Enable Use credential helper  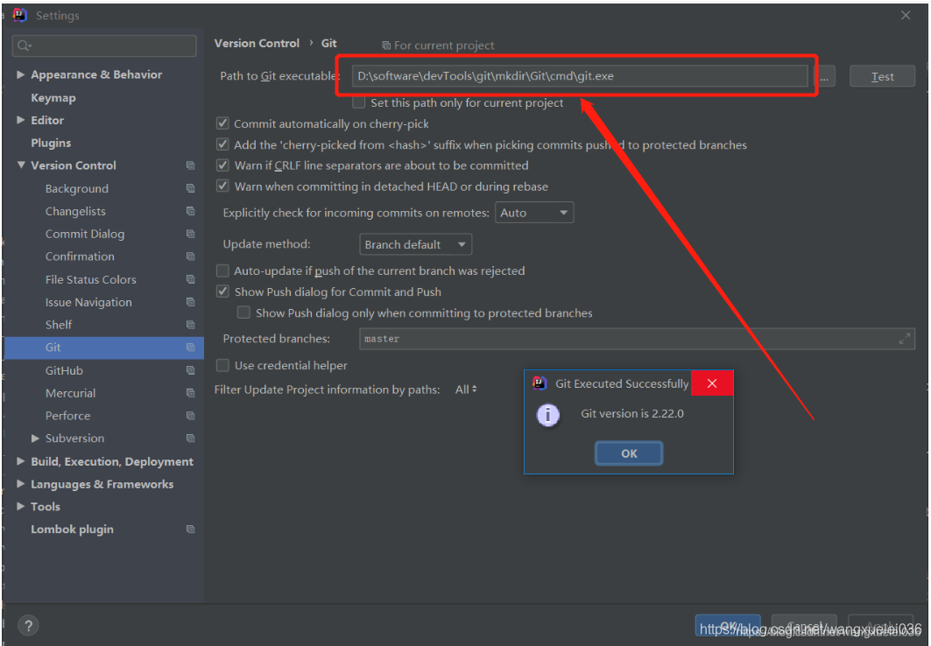click(222, 365)
